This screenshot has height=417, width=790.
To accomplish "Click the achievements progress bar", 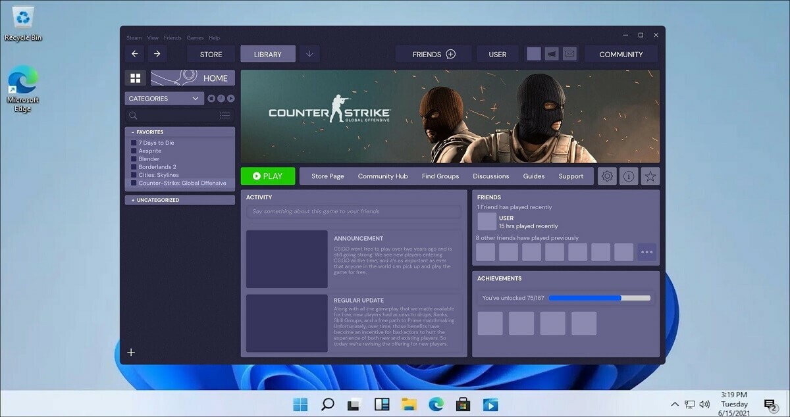I will click(599, 298).
